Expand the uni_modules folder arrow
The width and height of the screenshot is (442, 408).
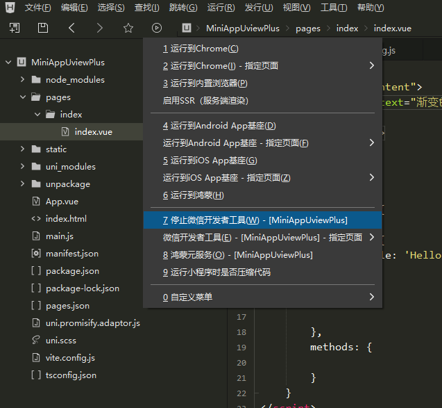coord(22,166)
